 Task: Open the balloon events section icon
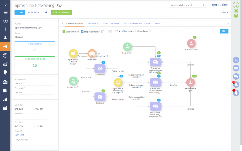coord(5,73)
